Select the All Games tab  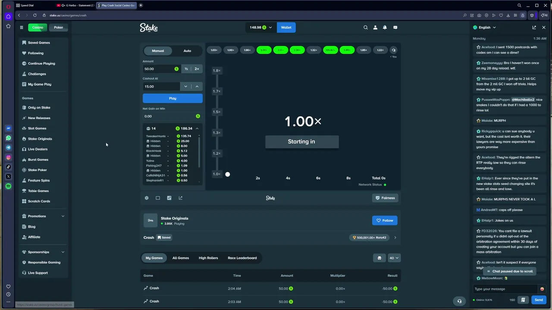(181, 258)
